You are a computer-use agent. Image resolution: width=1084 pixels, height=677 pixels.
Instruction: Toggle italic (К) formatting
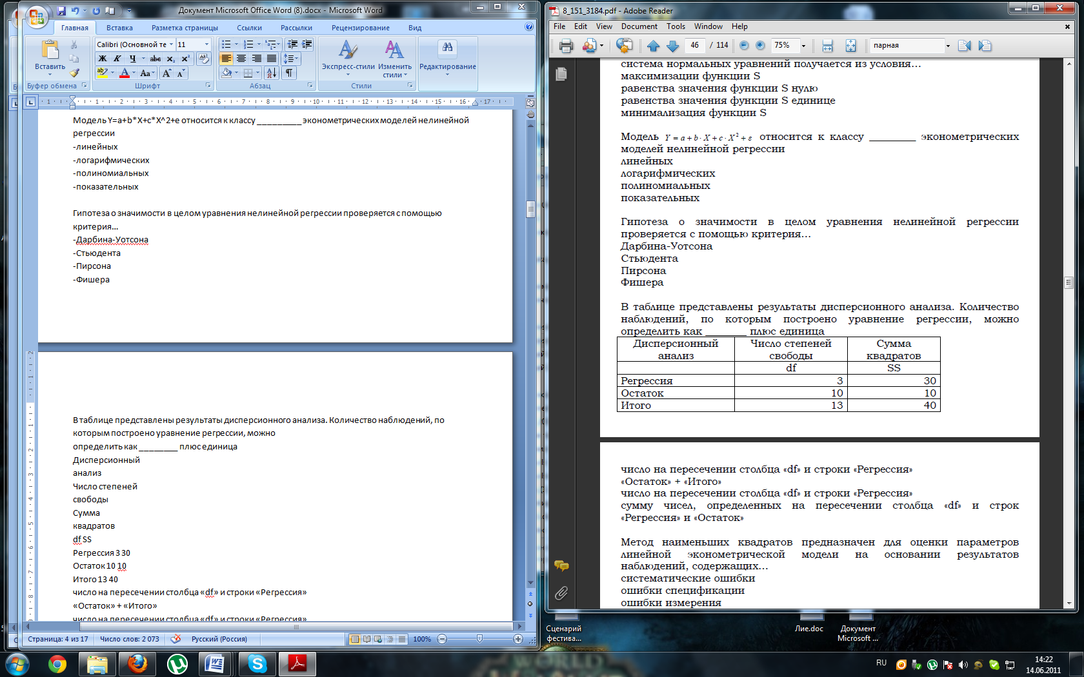click(x=117, y=59)
